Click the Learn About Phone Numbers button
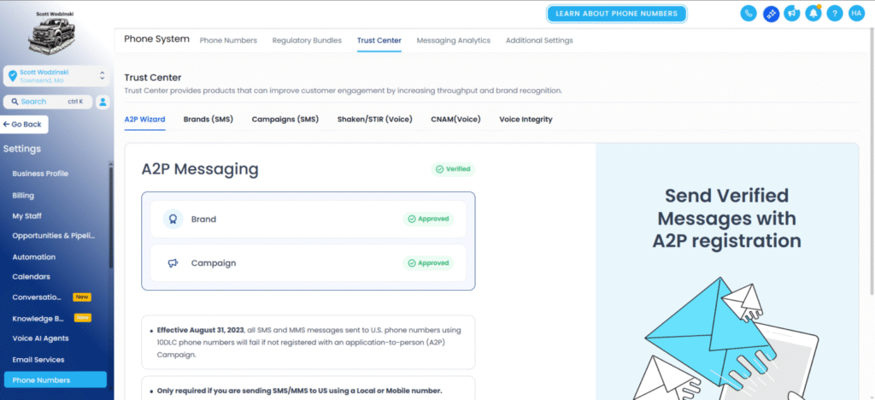875x400 pixels. point(617,14)
